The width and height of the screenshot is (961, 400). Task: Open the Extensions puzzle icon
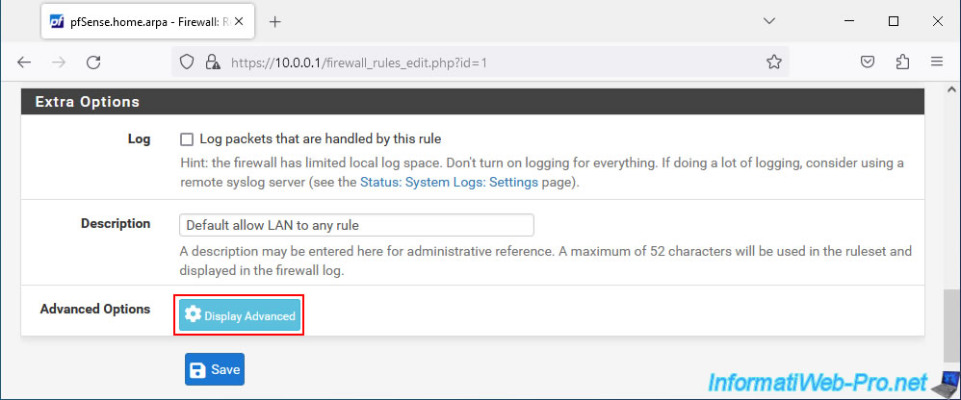point(902,62)
